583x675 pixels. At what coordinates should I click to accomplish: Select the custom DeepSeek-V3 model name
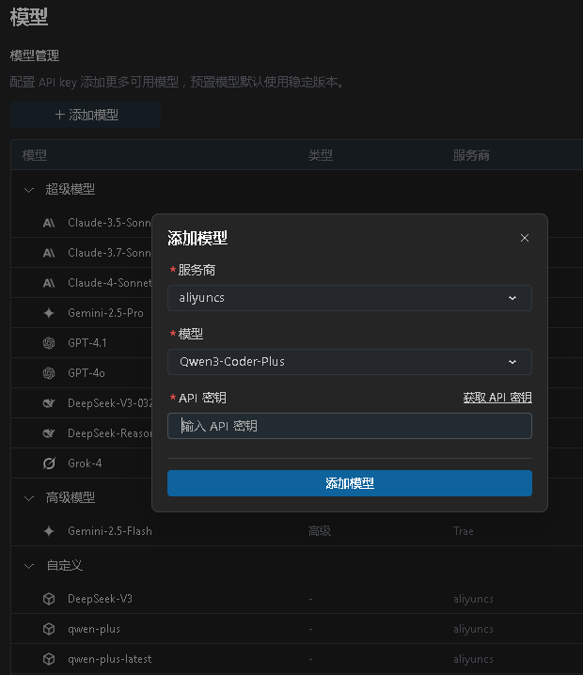coord(100,599)
